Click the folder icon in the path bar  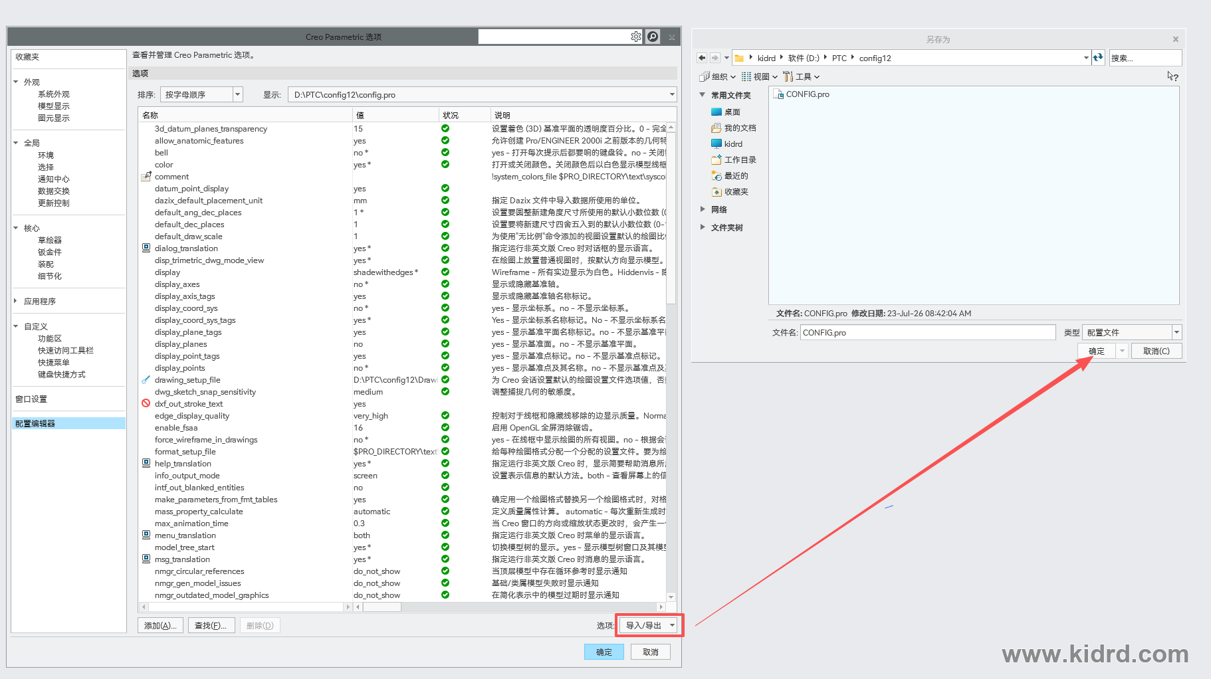739,58
